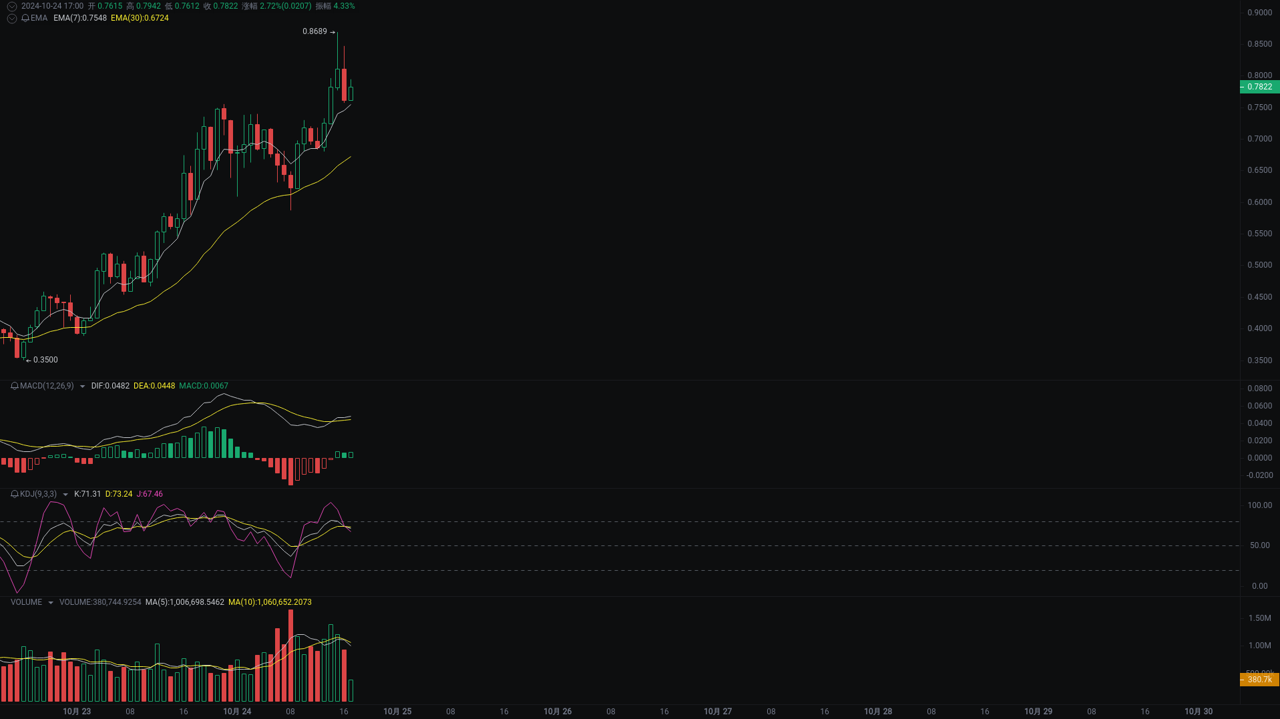
Task: Collapse the OHLC data row via its chevron
Action: 11,6
